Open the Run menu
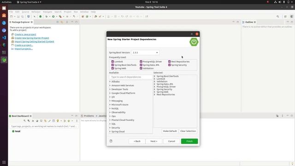This screenshot has height=166, width=295. [x=76, y=12]
